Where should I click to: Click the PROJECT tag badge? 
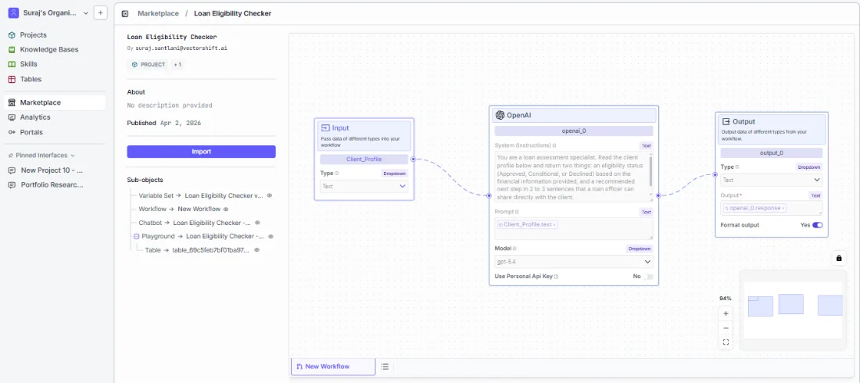(149, 64)
